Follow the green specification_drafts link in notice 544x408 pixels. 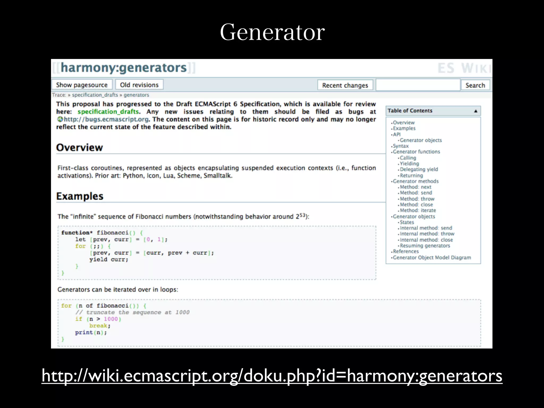[108, 112]
